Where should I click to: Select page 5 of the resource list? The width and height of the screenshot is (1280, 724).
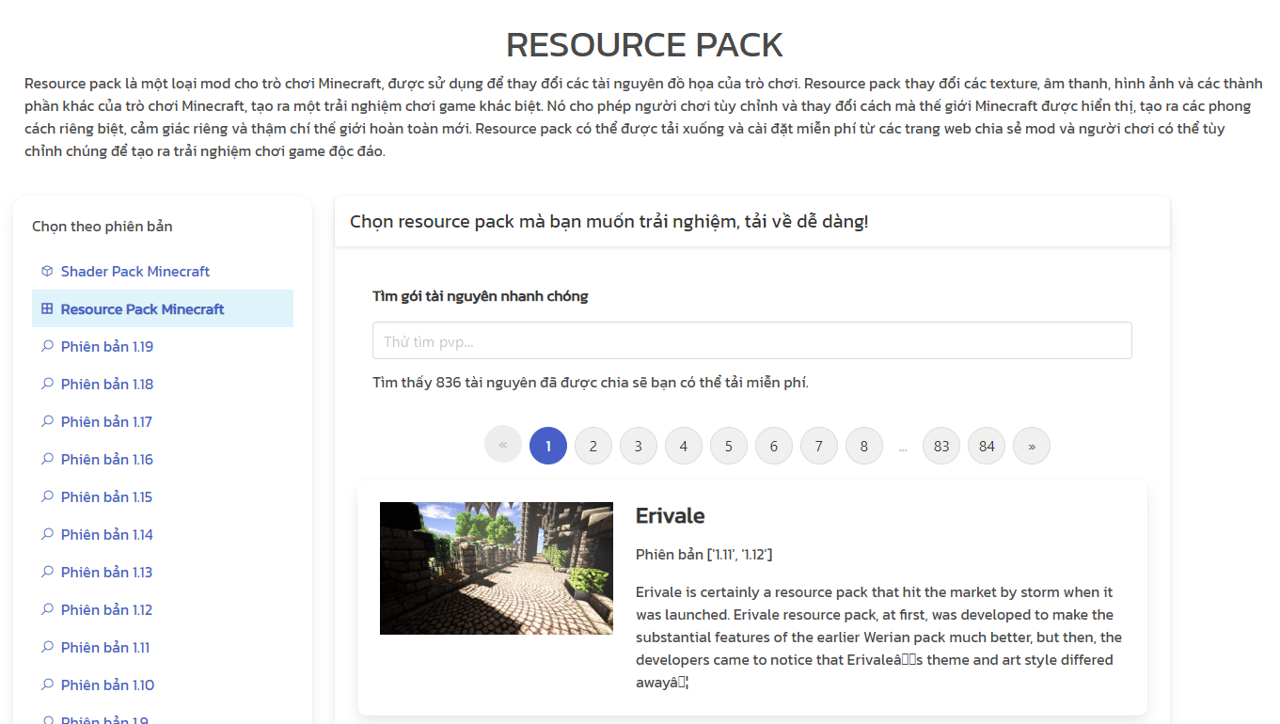point(728,445)
